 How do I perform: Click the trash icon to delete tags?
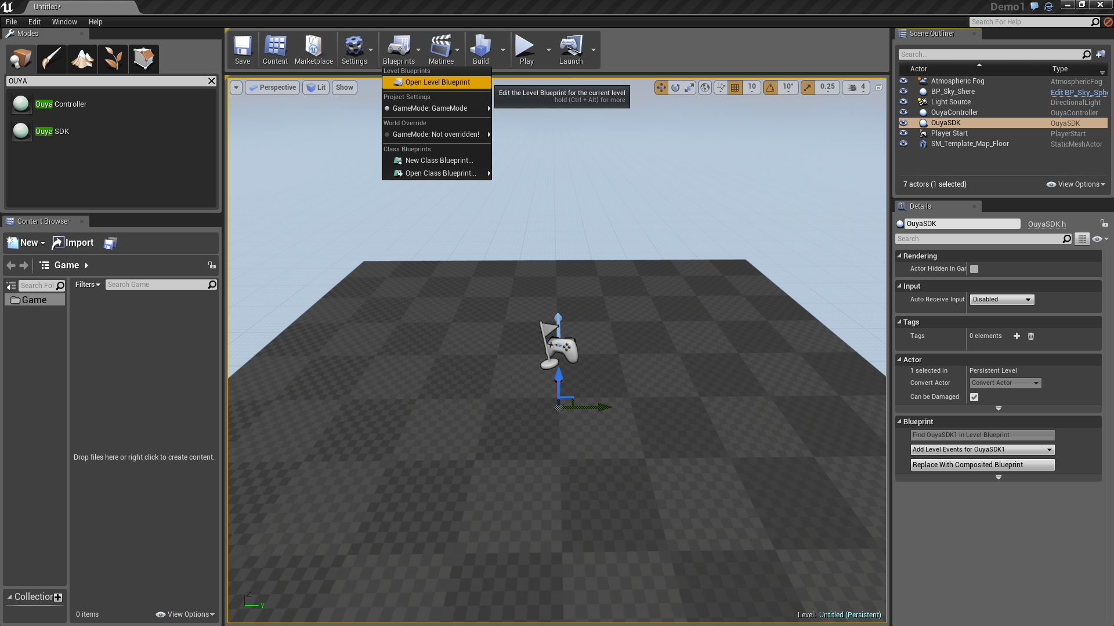[x=1031, y=336]
